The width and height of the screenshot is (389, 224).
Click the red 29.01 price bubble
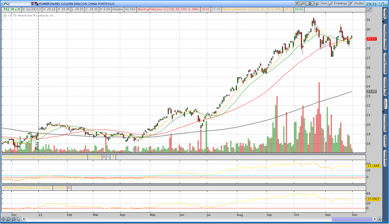click(x=372, y=39)
